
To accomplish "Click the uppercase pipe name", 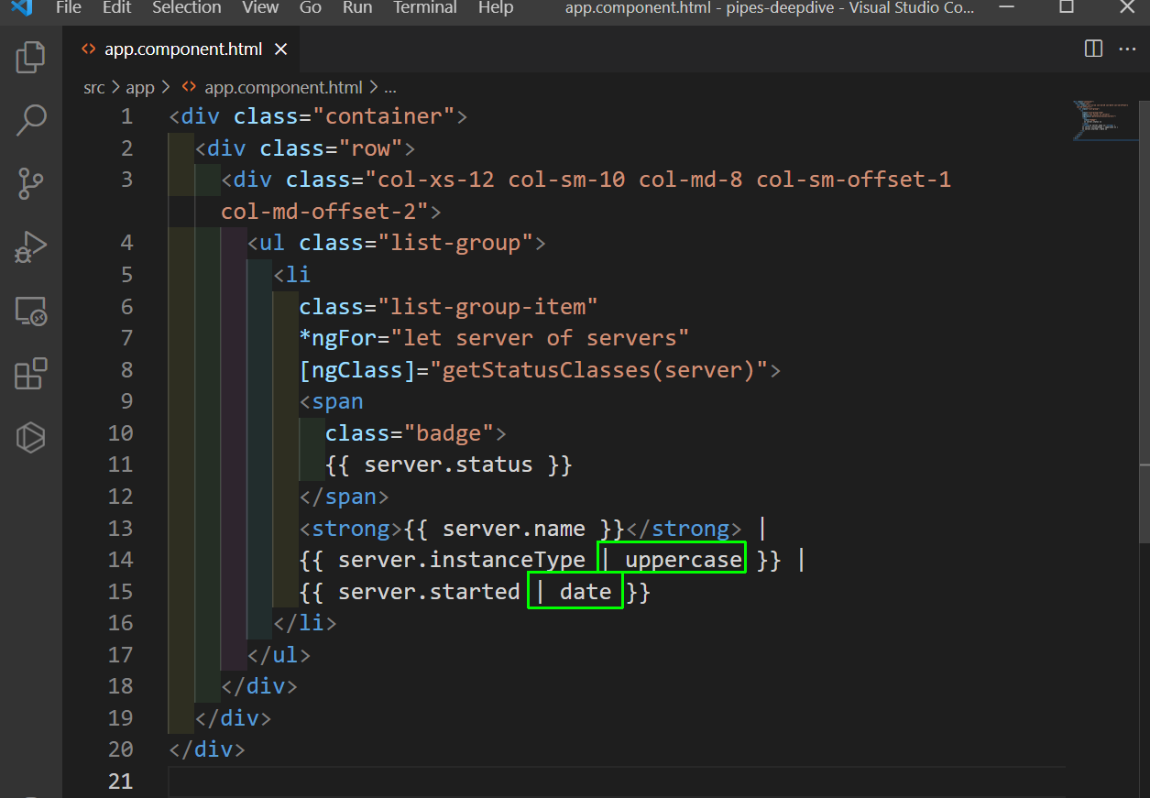I will 684,560.
